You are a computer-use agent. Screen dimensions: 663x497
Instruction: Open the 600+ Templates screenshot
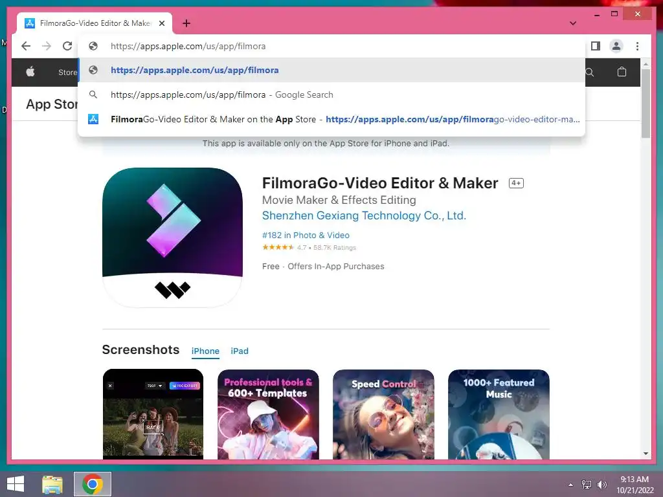point(268,414)
